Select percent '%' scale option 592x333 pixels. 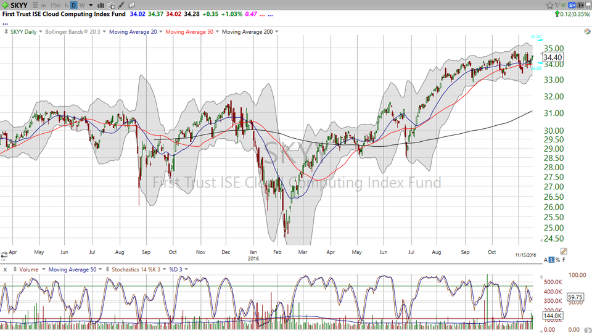[557, 260]
